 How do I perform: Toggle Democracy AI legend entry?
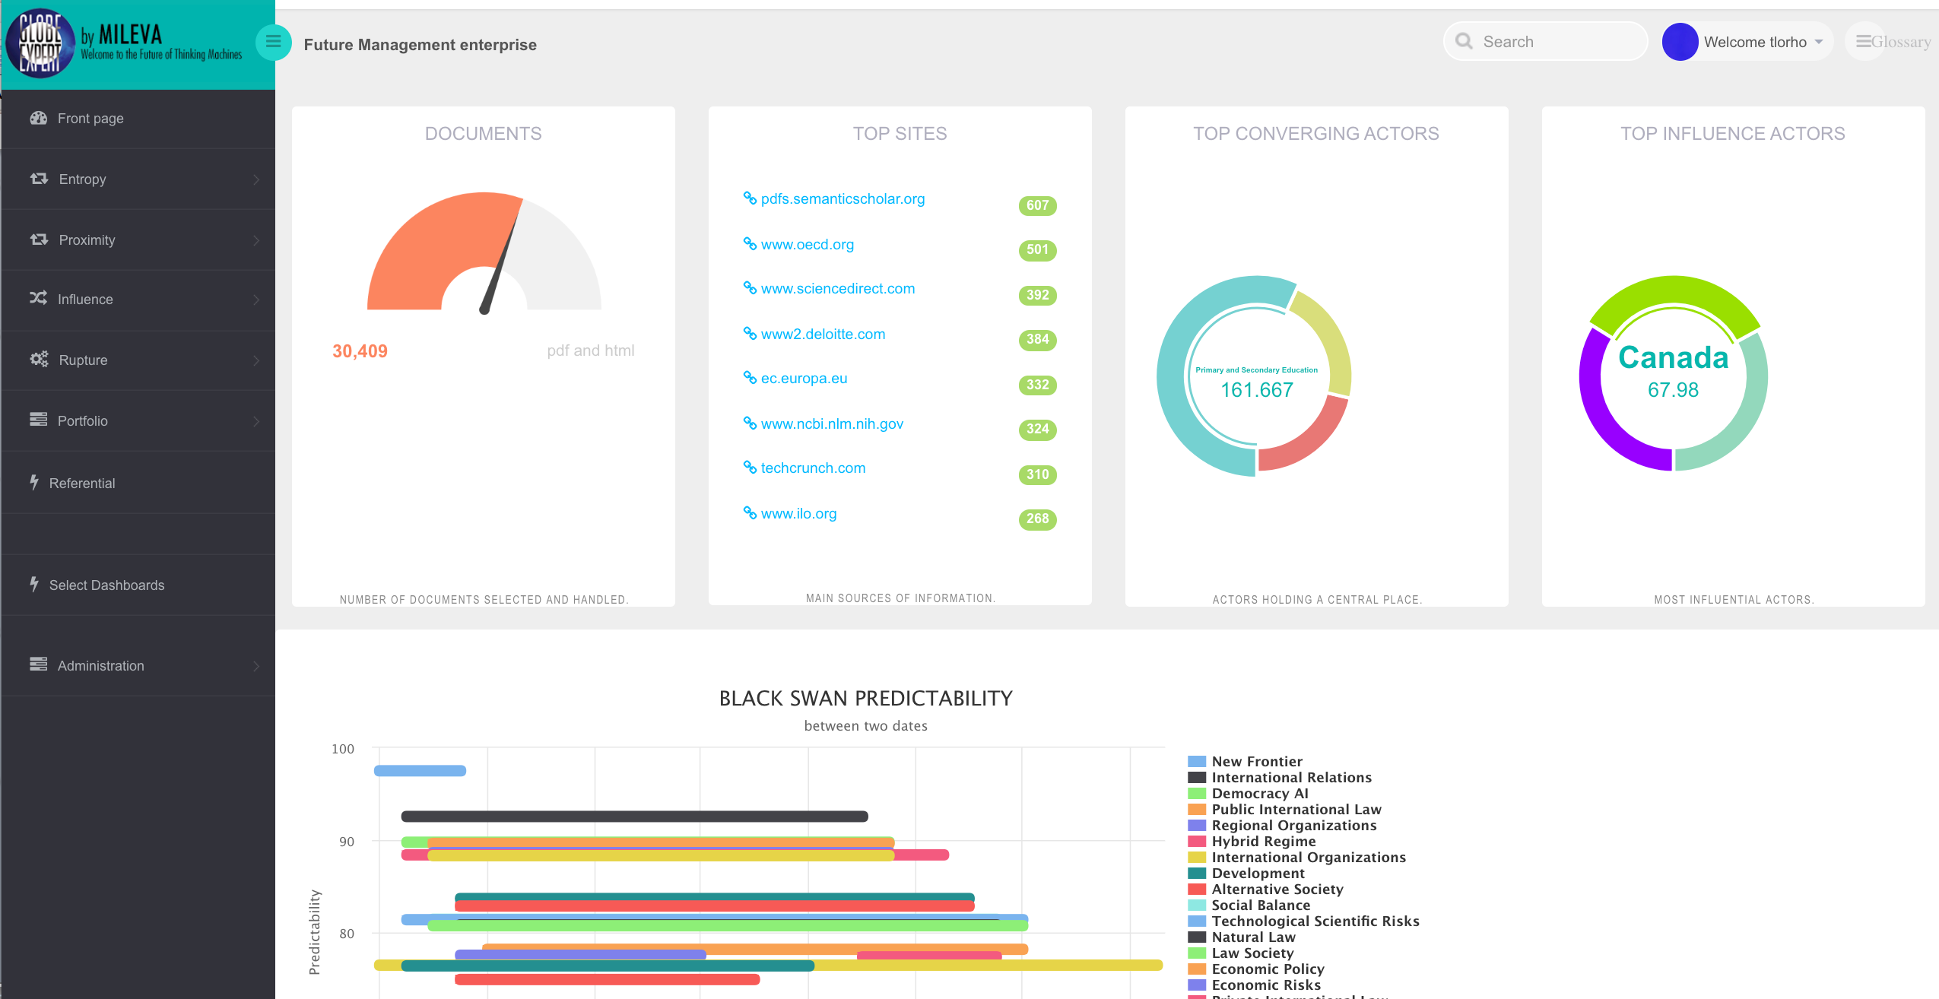(x=1259, y=793)
